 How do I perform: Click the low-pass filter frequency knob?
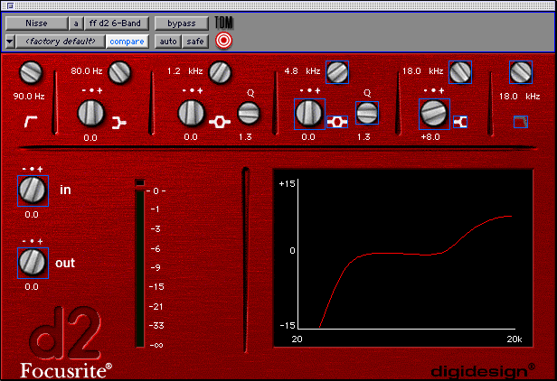click(x=521, y=72)
